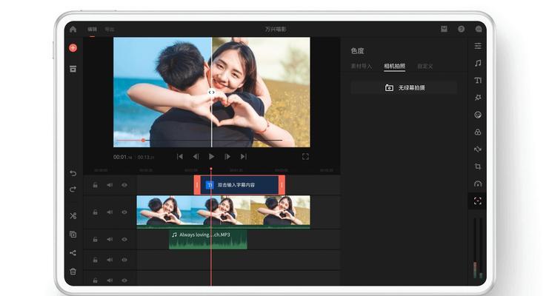The image size is (549, 296).
Task: Toggle lock on the video track
Action: (x=95, y=212)
